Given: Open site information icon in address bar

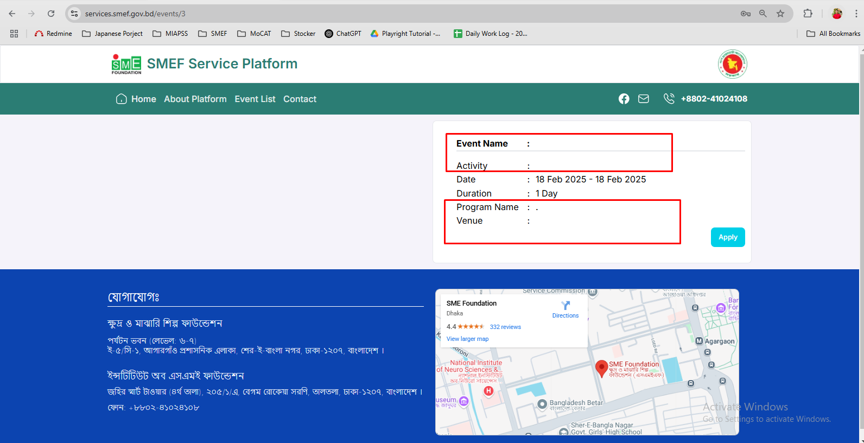Looking at the screenshot, I should (74, 14).
